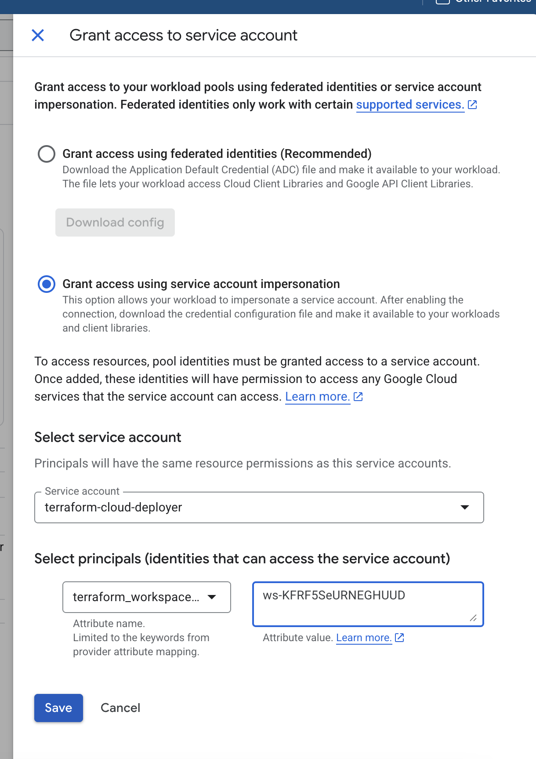Choose grant access using service account impersonation
Image resolution: width=536 pixels, height=759 pixels.
point(46,285)
